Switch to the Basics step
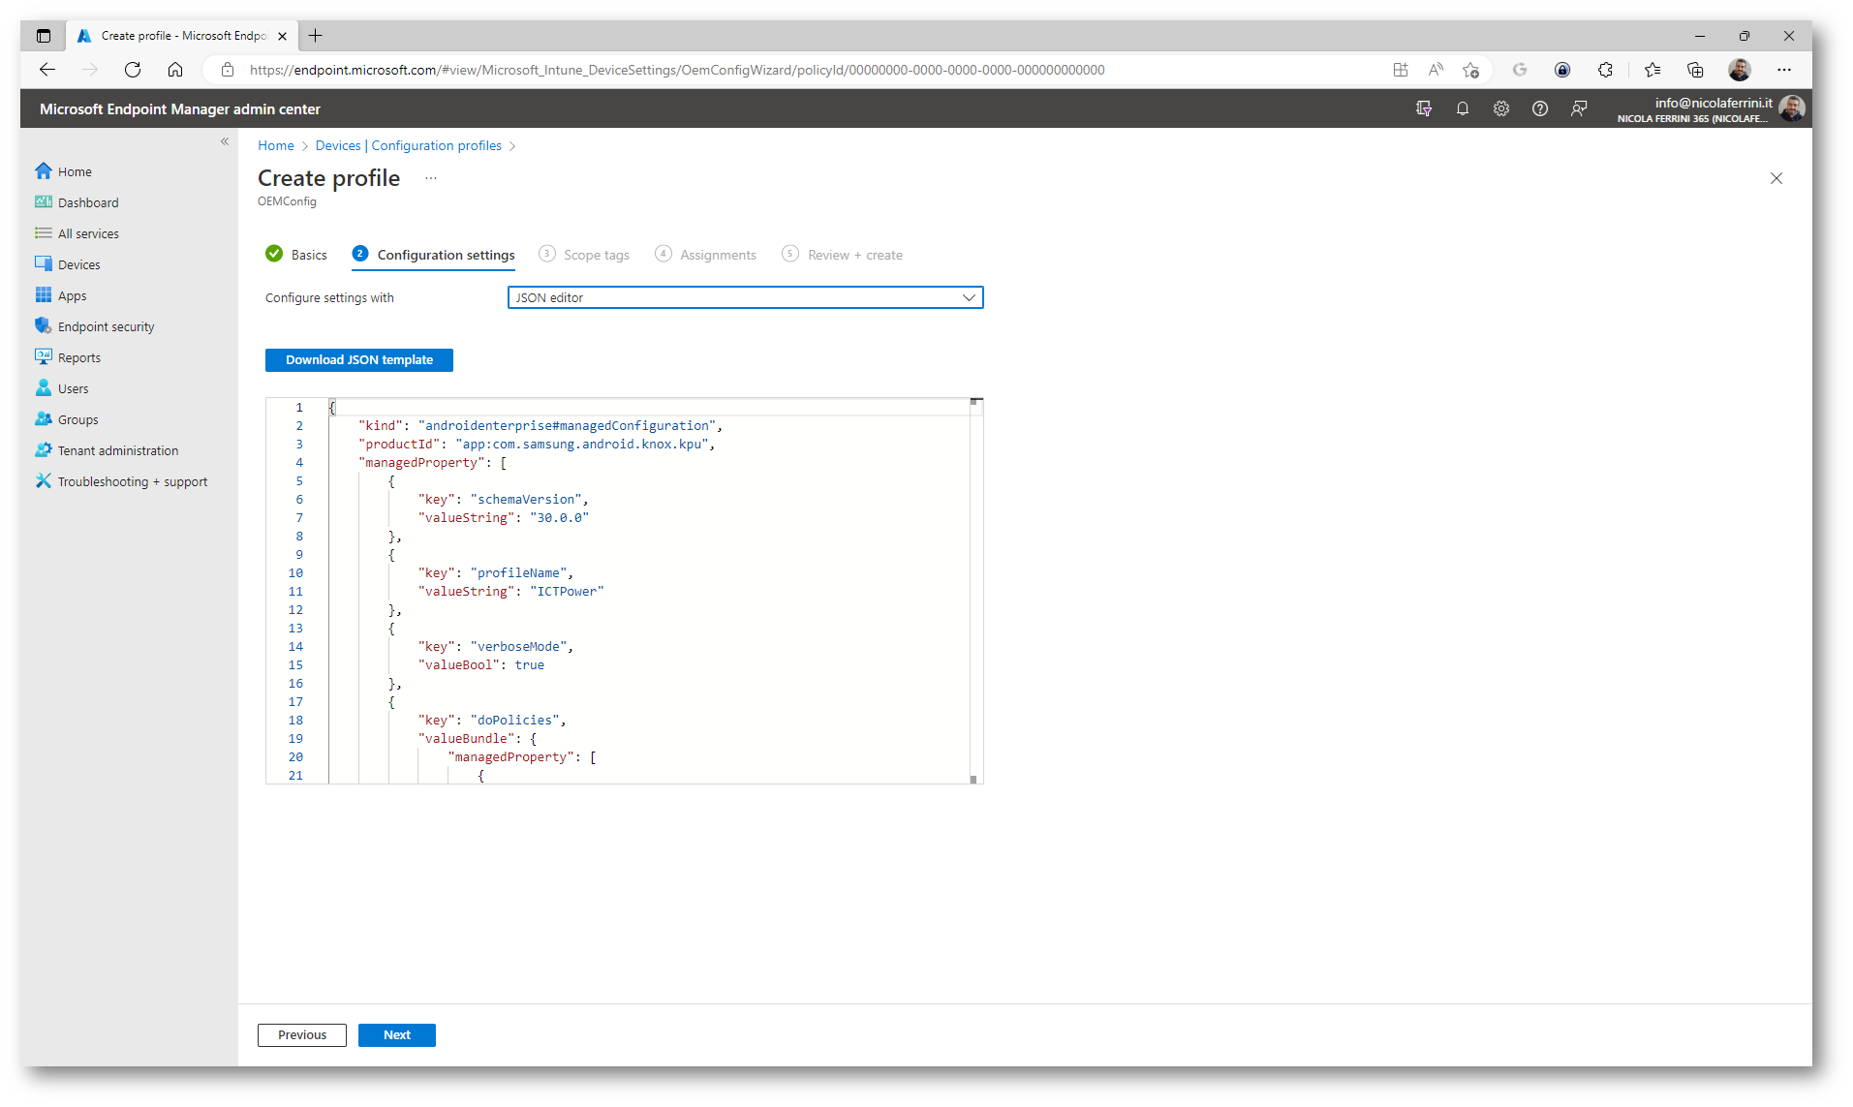This screenshot has height=1107, width=1853. 296,255
